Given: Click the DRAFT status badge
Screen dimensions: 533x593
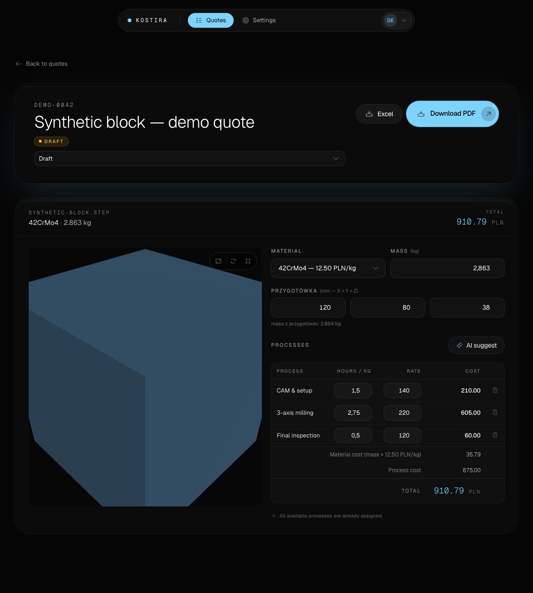Looking at the screenshot, I should pyautogui.click(x=51, y=141).
